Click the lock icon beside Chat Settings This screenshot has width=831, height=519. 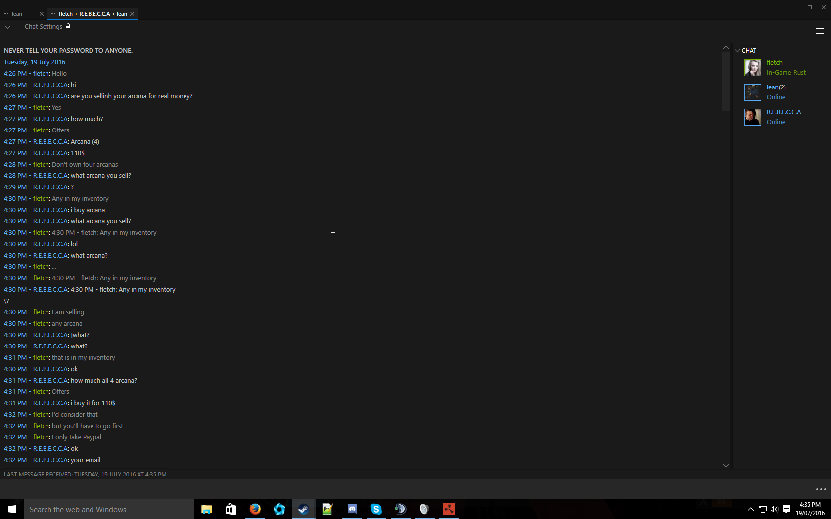pos(68,26)
